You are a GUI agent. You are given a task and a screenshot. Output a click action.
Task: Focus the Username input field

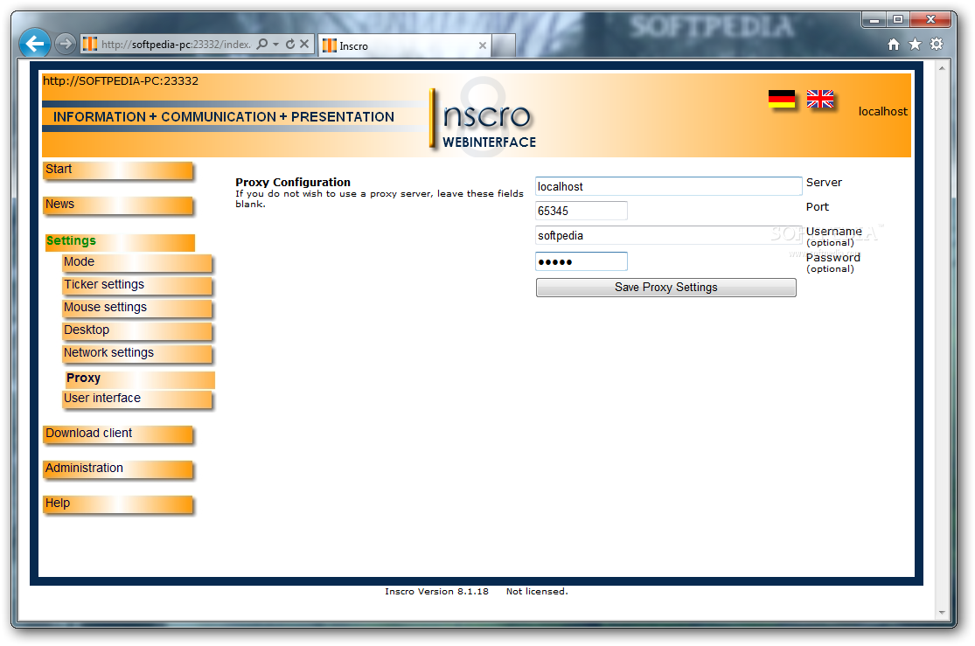(x=668, y=236)
